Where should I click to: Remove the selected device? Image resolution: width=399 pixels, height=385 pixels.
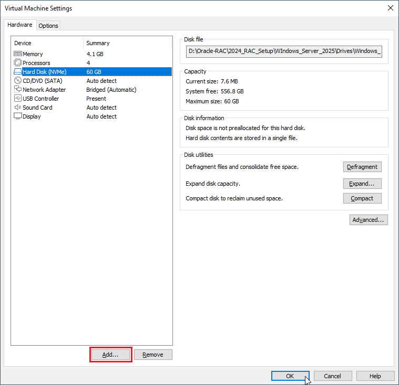click(153, 355)
